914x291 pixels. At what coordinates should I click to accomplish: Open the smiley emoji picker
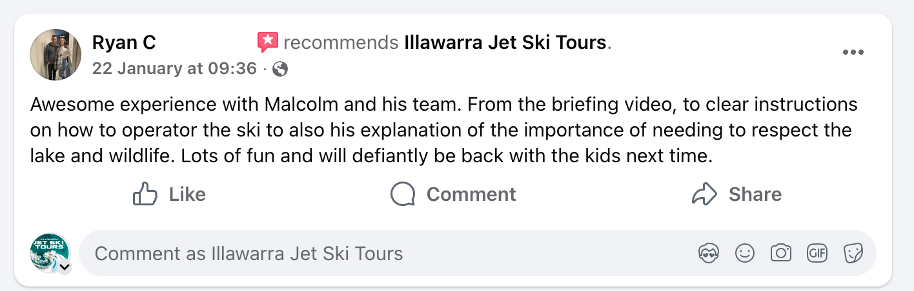(745, 254)
